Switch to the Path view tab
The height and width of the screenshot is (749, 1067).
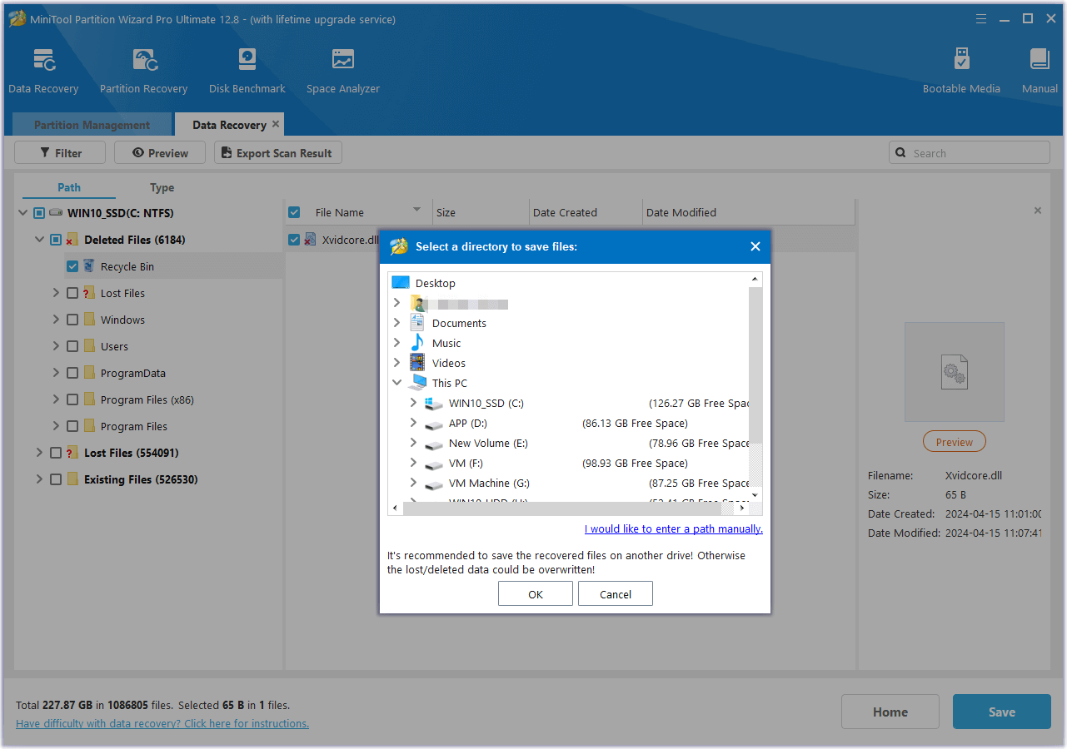(x=69, y=187)
